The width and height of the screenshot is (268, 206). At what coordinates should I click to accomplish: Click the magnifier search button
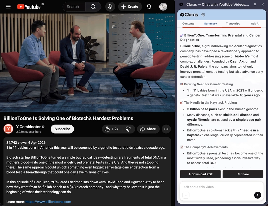pyautogui.click(x=93, y=7)
